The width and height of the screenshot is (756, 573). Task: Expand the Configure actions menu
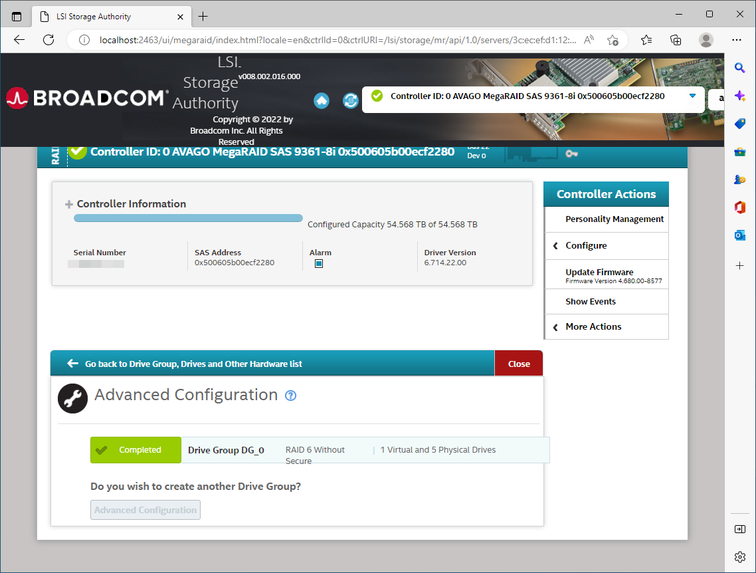click(607, 246)
